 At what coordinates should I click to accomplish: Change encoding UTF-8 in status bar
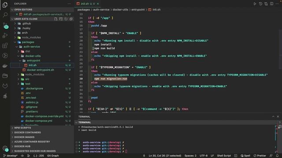[x=204, y=156]
